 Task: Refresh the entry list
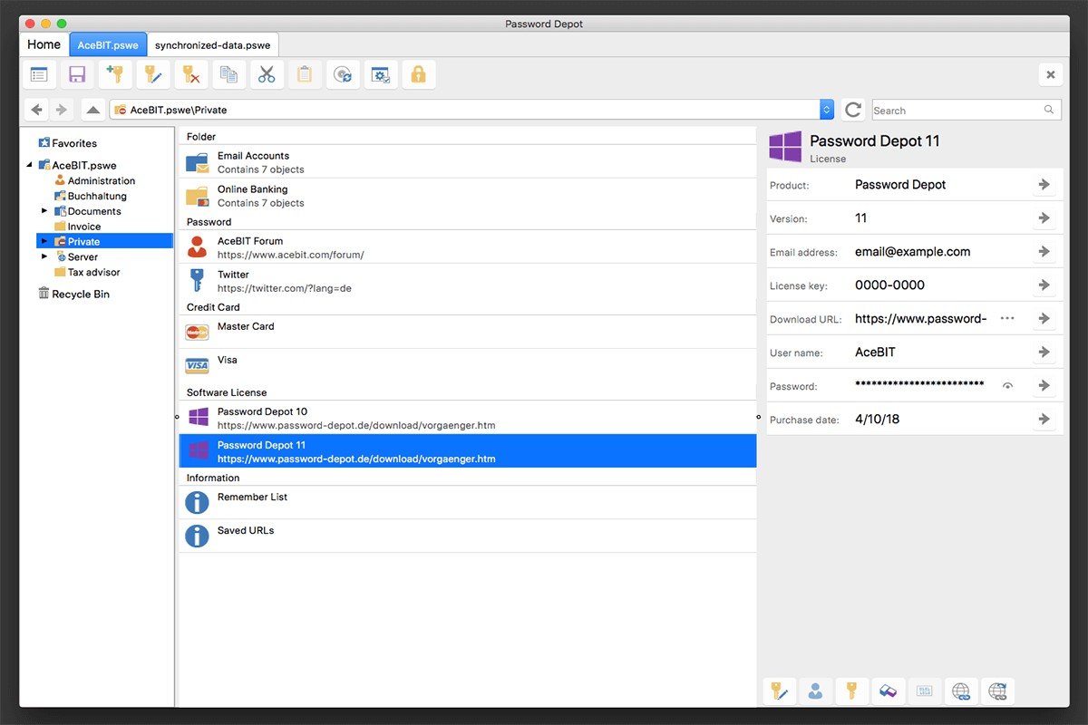tap(852, 110)
